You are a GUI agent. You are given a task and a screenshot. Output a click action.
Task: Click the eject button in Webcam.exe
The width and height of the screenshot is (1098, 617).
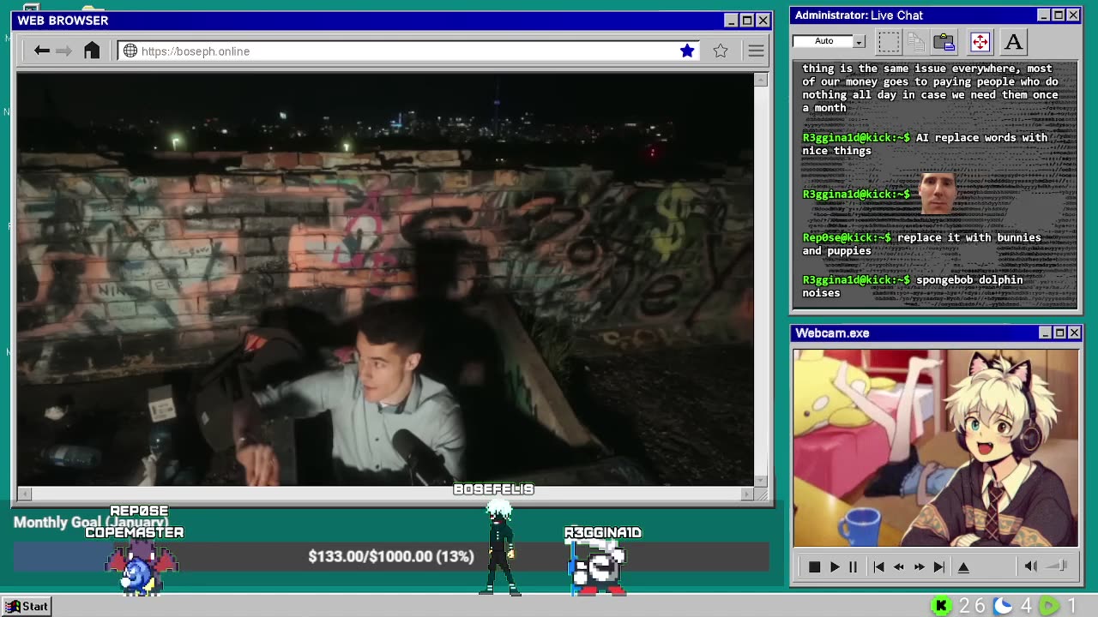[x=963, y=566]
